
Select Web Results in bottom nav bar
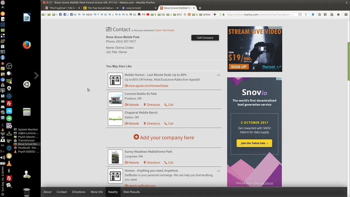pos(131,192)
